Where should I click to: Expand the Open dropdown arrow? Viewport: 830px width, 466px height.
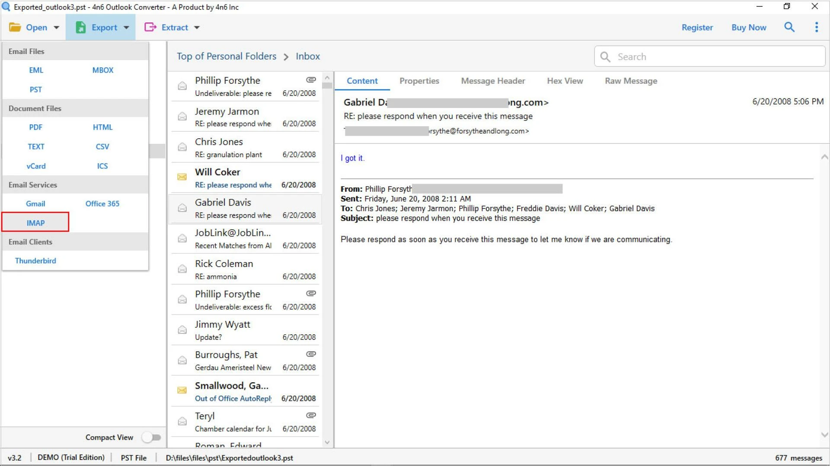click(x=56, y=27)
